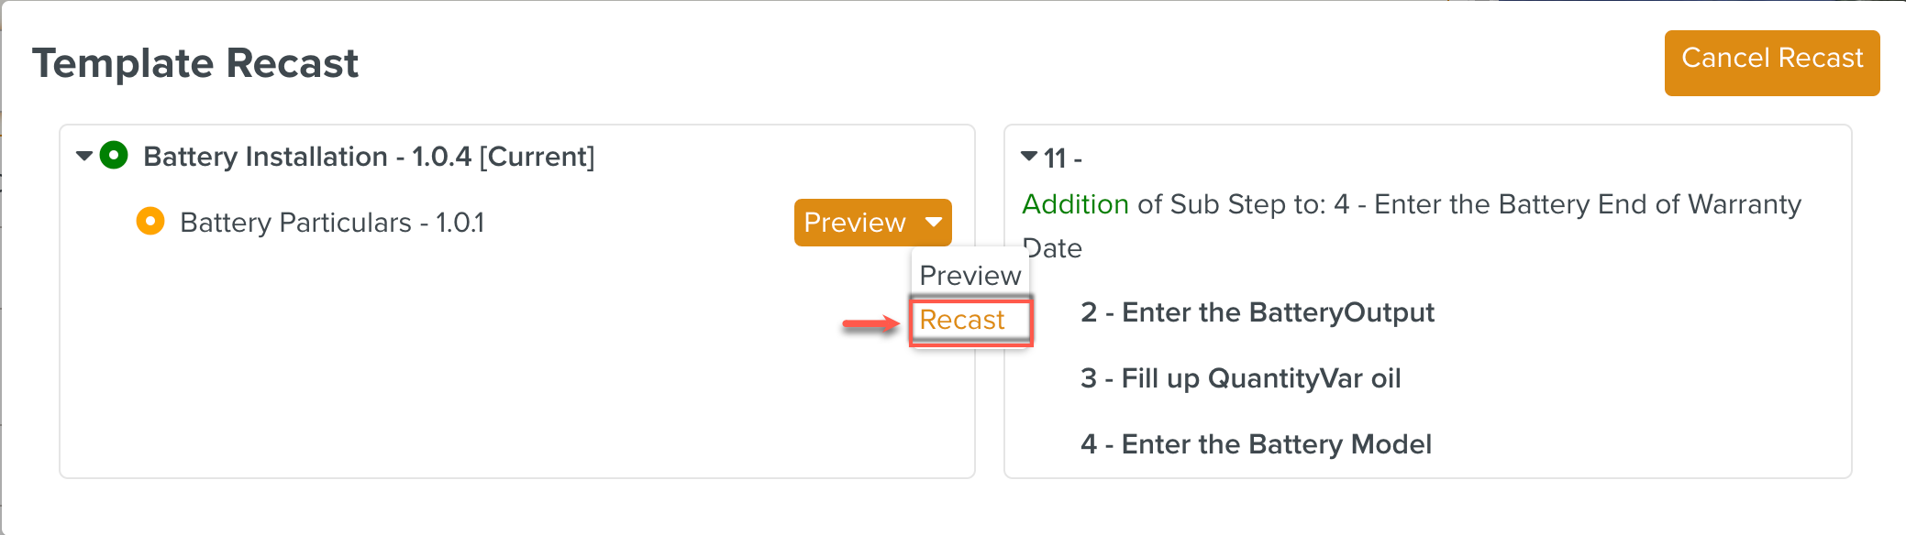
Task: Click the orange status icon beside Battery Particulars
Action: click(x=150, y=222)
